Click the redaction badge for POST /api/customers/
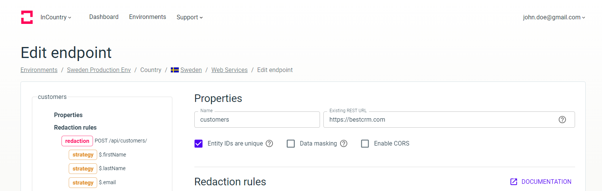Screen dimensions: 602x191 77,141
